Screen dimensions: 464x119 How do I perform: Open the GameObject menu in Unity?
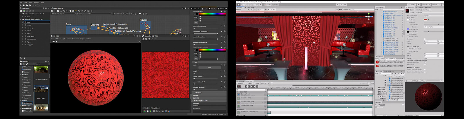253,2
